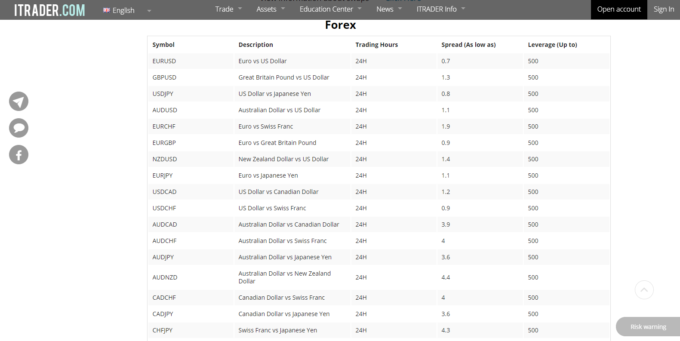Select the EURUSD symbol row
Screen dimensions: 680x341
pos(164,61)
